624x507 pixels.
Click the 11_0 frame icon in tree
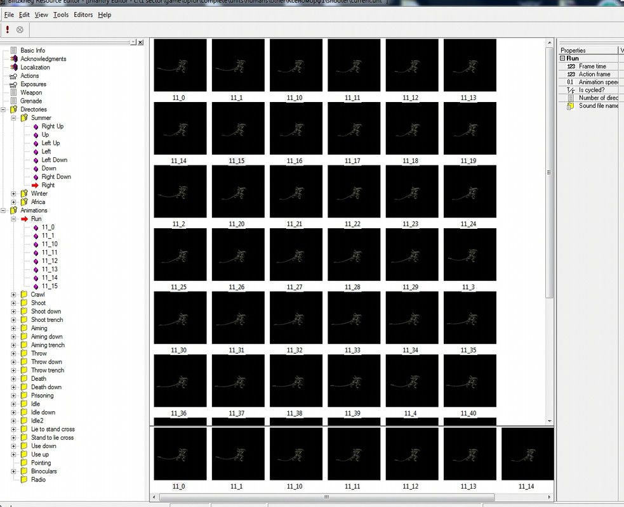(x=36, y=228)
